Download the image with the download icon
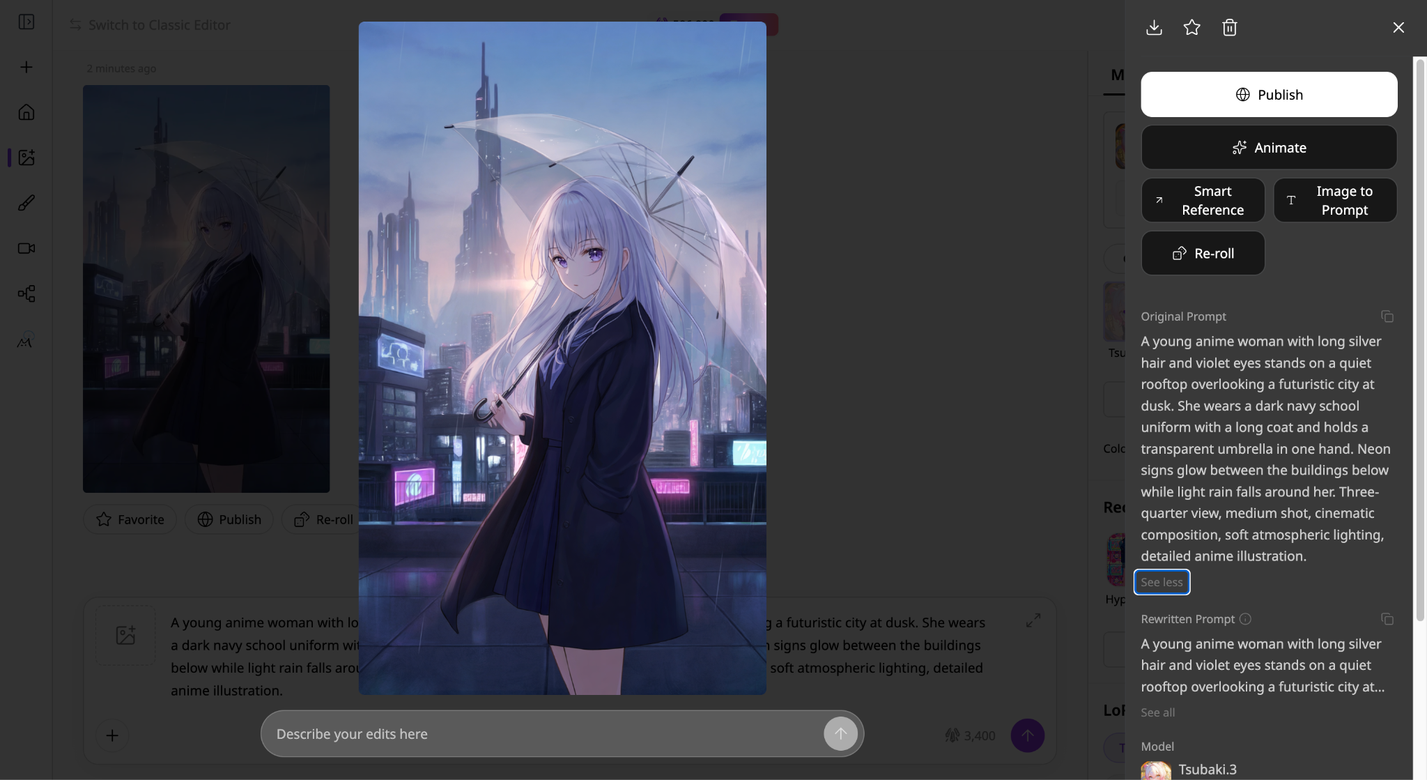1427x780 pixels. pyautogui.click(x=1154, y=27)
